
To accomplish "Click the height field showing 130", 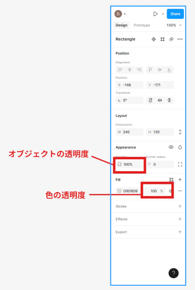I will (160, 132).
